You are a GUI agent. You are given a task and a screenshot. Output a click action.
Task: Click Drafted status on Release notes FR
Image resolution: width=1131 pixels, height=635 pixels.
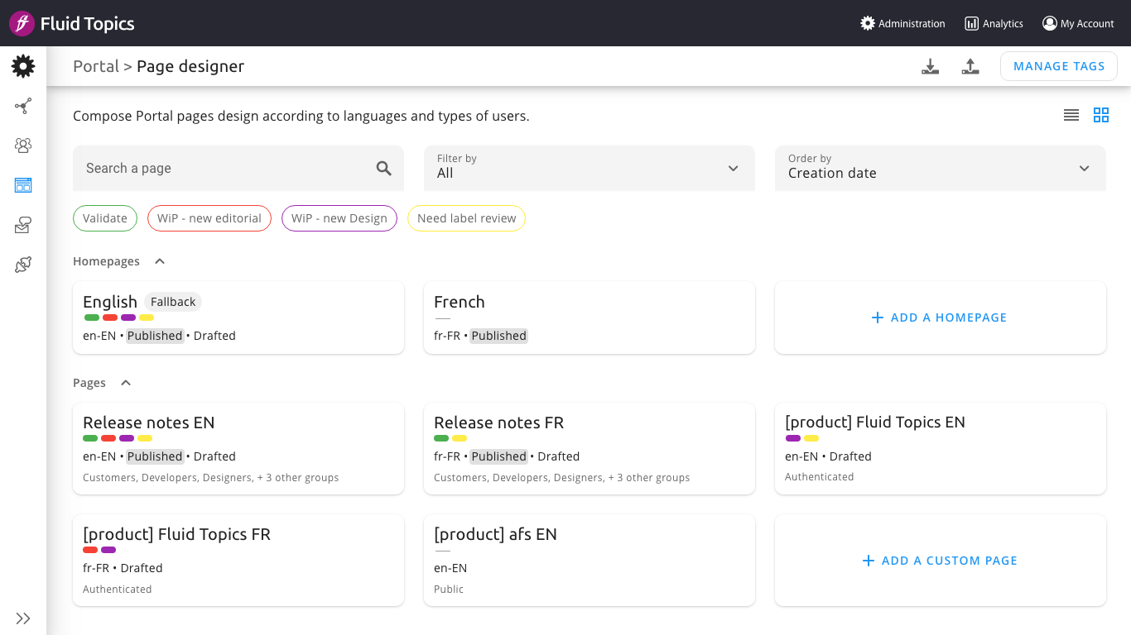coord(559,456)
